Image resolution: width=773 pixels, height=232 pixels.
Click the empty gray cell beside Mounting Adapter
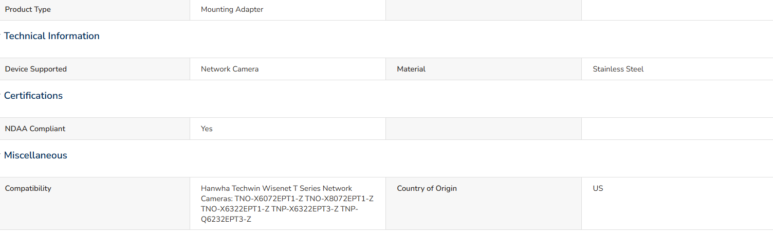point(484,10)
